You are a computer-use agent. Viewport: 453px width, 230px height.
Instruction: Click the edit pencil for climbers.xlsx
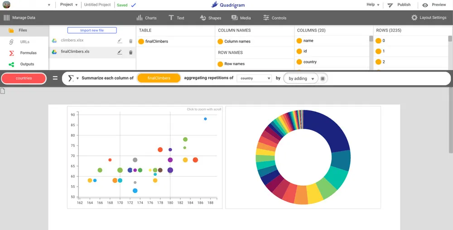[120, 41]
